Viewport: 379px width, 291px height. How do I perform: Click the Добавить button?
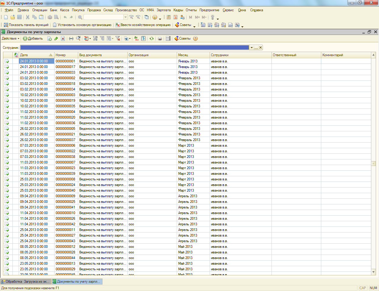33,38
